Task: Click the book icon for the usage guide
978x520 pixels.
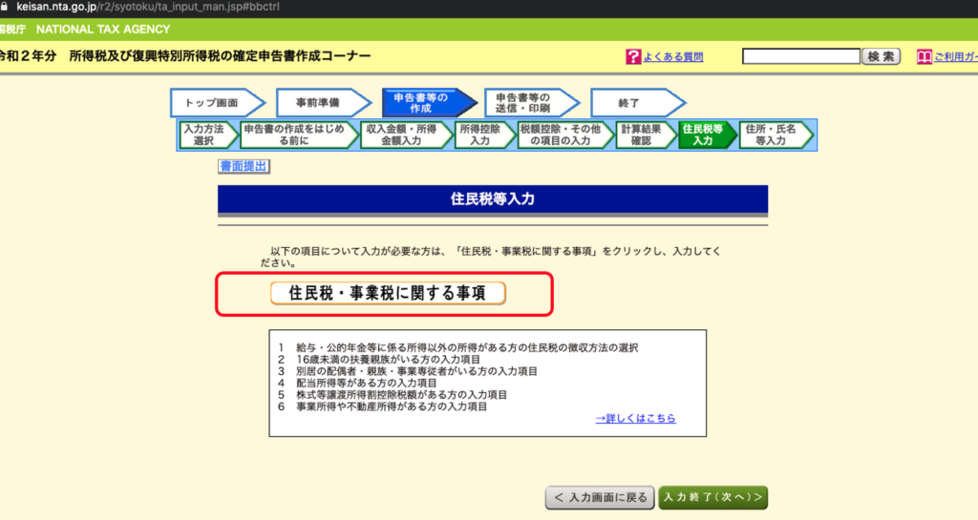Action: click(924, 56)
